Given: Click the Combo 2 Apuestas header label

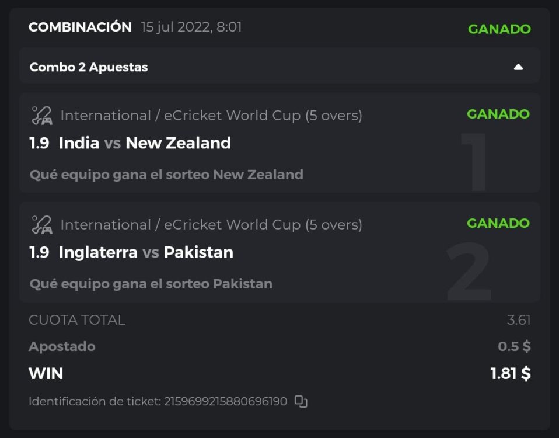Looking at the screenshot, I should point(89,67).
